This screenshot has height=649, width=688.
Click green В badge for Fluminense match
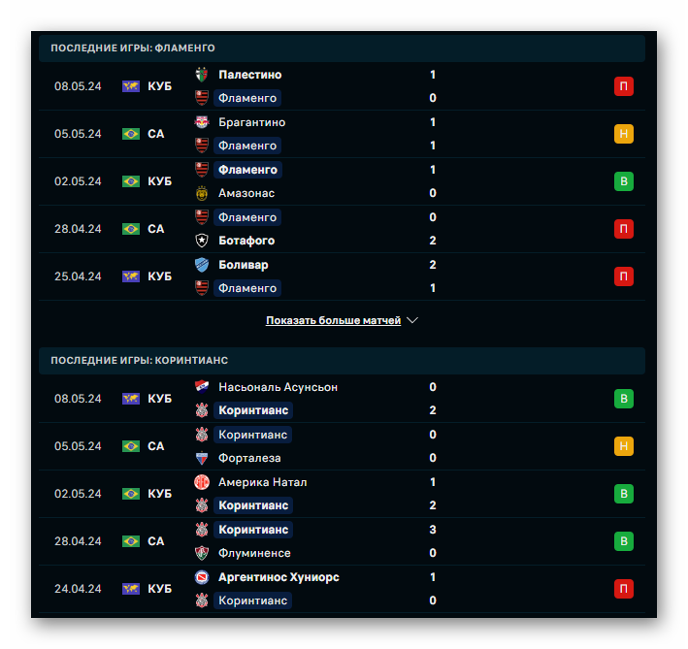624,541
